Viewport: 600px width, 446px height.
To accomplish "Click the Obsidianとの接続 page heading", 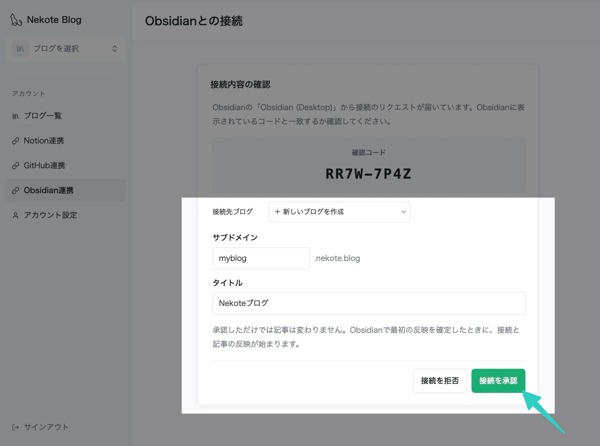I will click(x=194, y=21).
